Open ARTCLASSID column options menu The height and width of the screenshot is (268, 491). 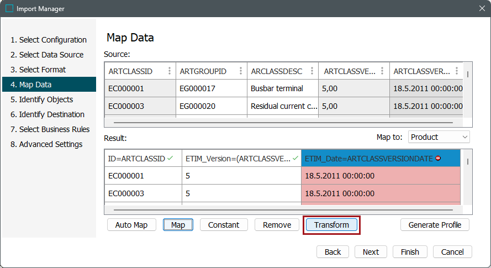170,71
